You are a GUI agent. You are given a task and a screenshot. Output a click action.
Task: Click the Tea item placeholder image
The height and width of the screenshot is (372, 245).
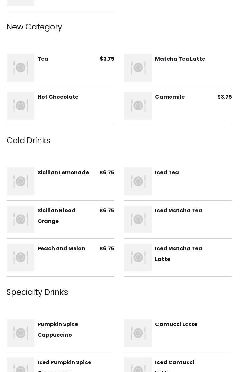pyautogui.click(x=20, y=68)
